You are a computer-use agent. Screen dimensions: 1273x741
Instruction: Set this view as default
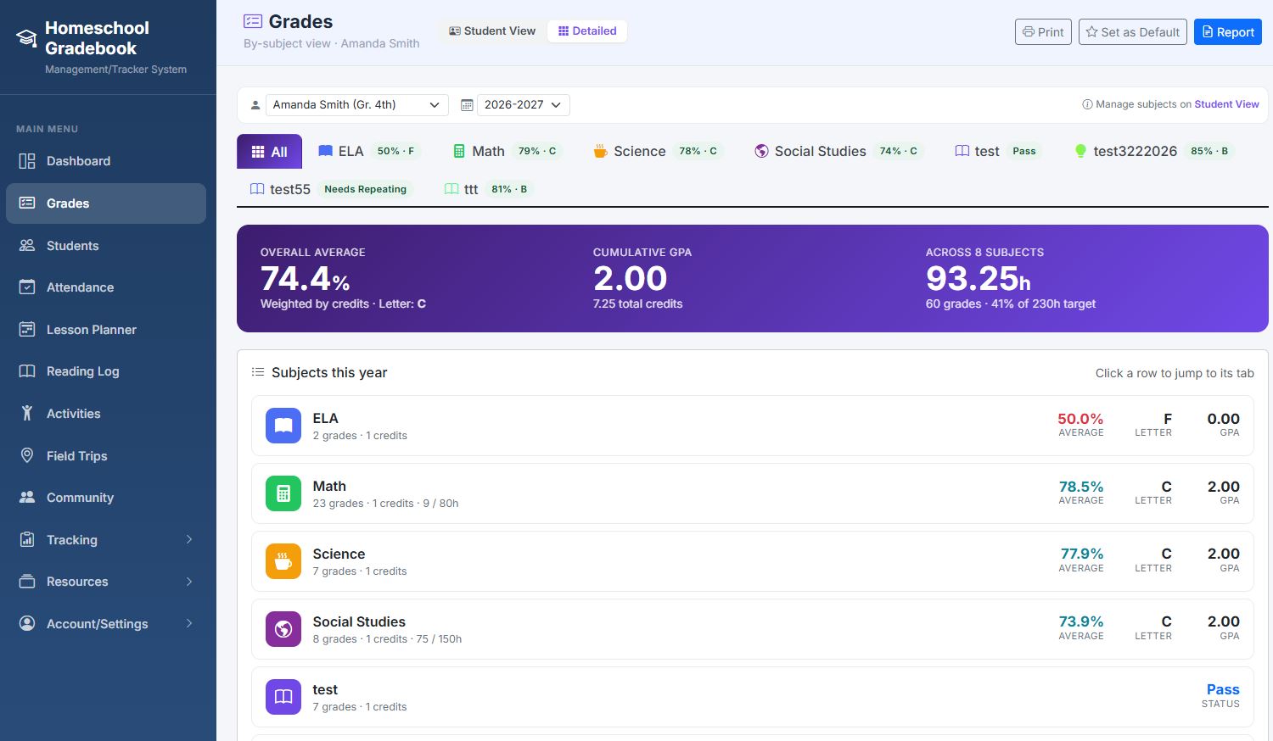click(1133, 32)
